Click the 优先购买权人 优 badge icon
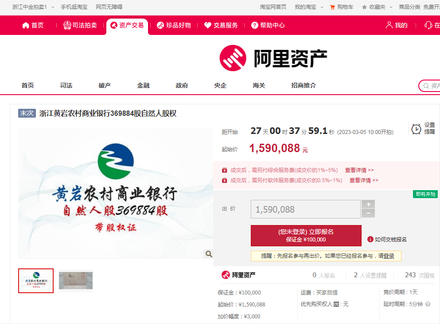This screenshot has height=325, width=440. pyautogui.click(x=336, y=304)
